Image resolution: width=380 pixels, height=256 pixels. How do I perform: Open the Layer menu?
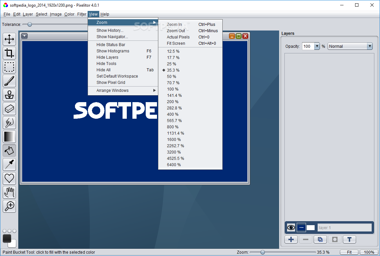coord(28,14)
